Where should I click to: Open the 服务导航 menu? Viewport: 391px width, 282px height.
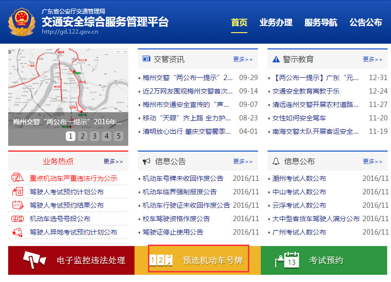point(320,22)
